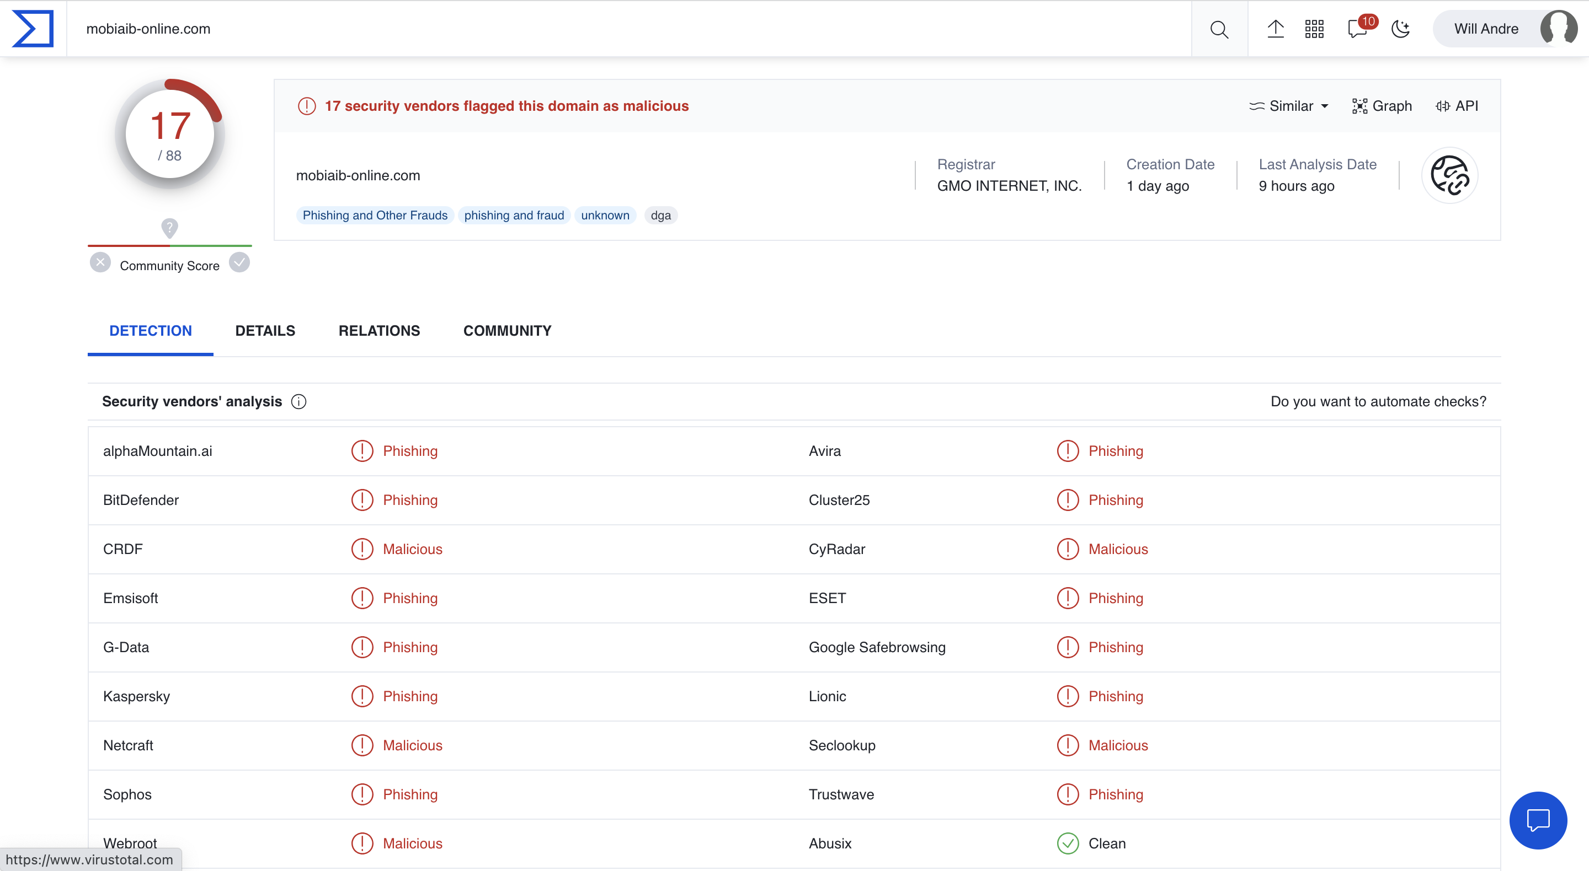
Task: Click the Community Score bar
Action: [x=169, y=245]
